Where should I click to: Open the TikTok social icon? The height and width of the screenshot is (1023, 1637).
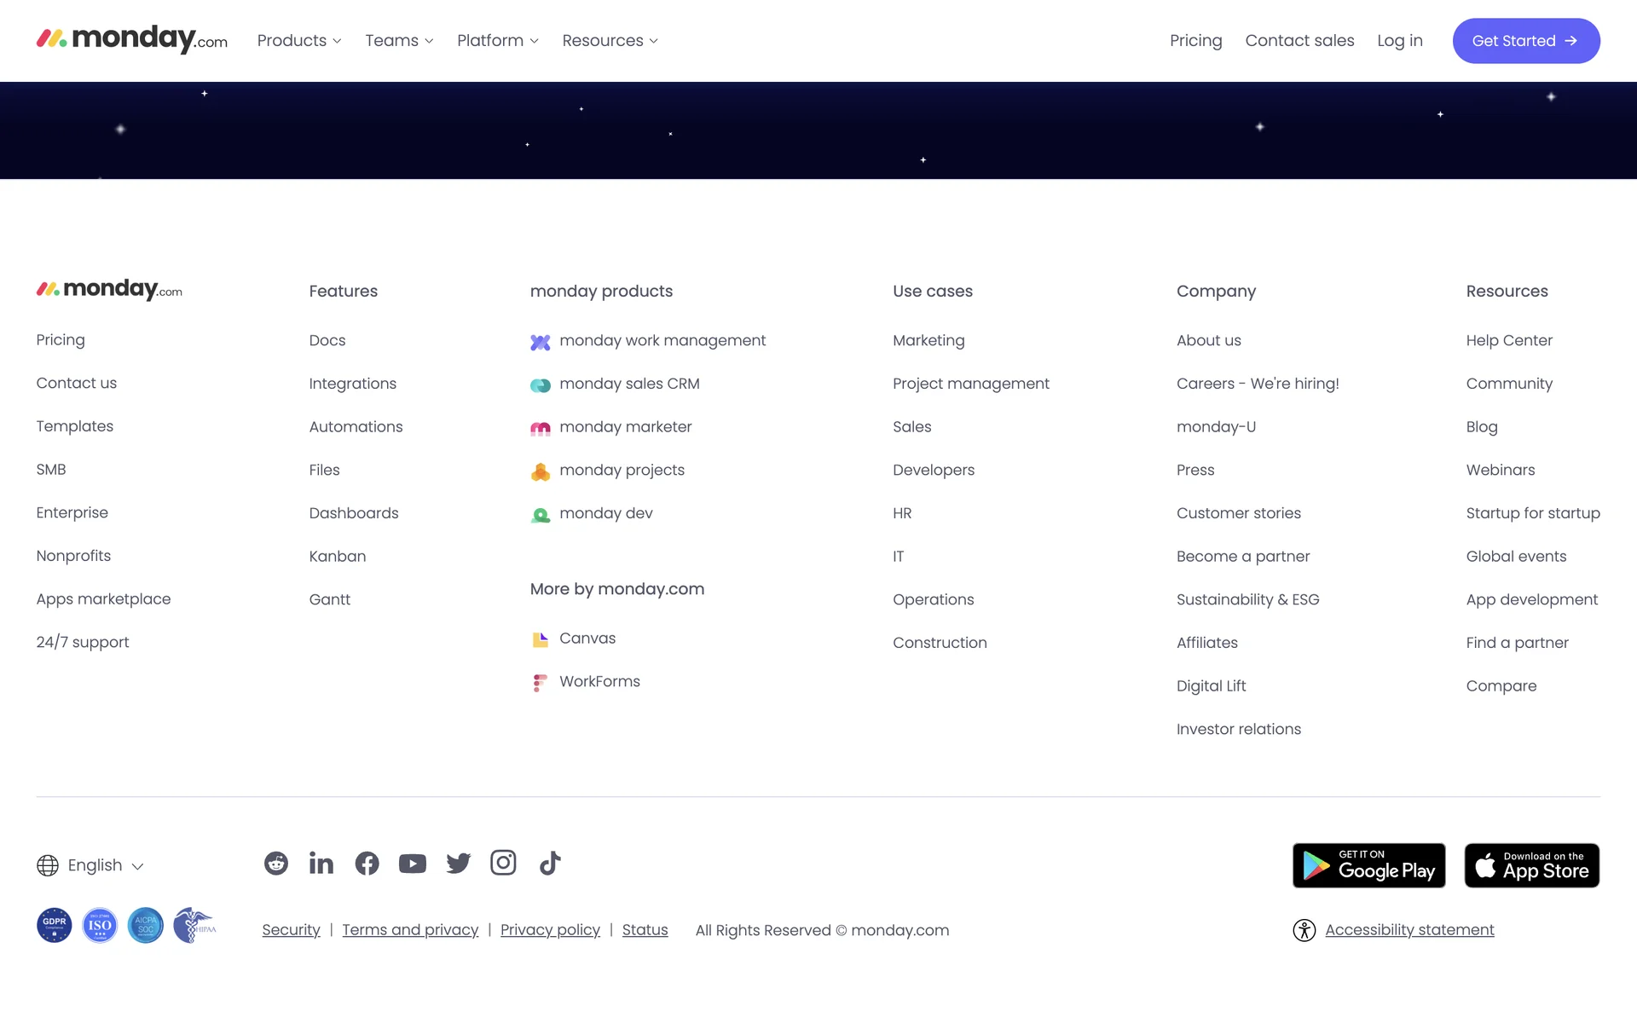click(550, 863)
